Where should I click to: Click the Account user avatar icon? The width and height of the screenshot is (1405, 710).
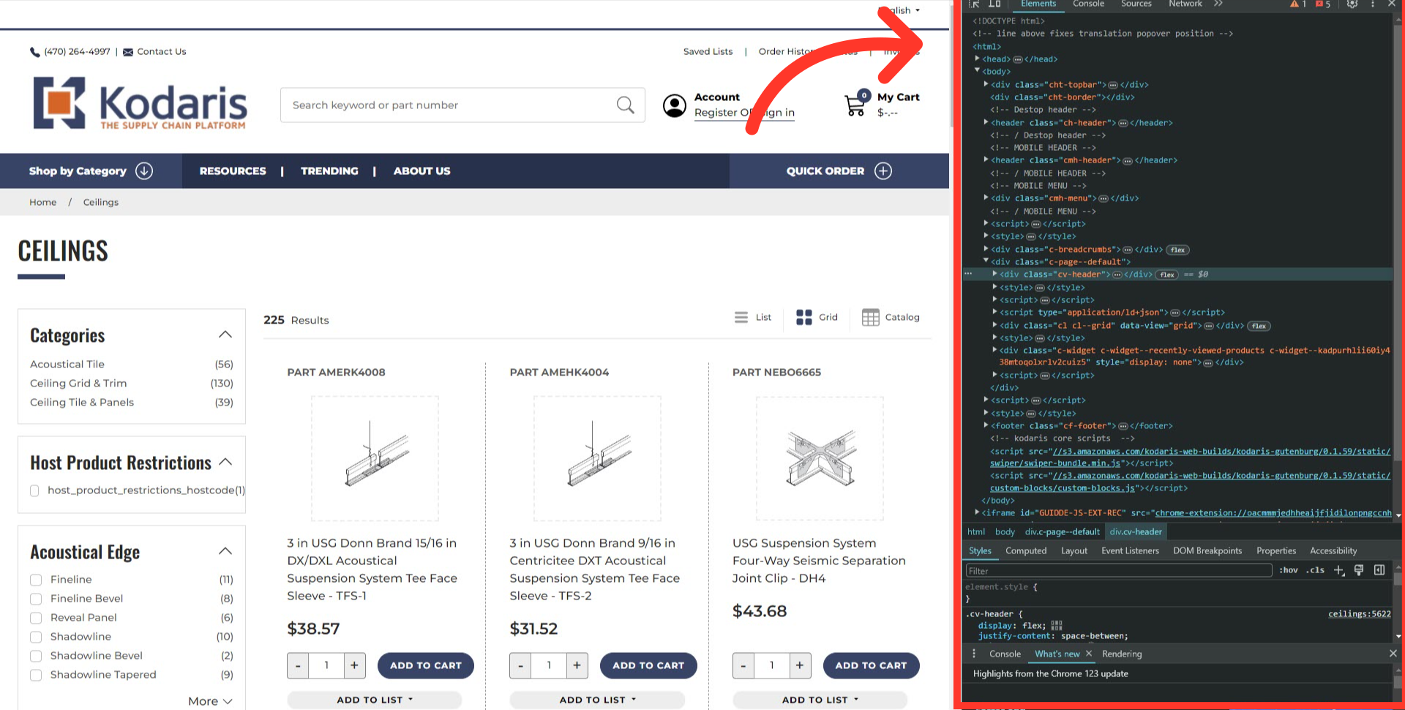[x=674, y=105]
